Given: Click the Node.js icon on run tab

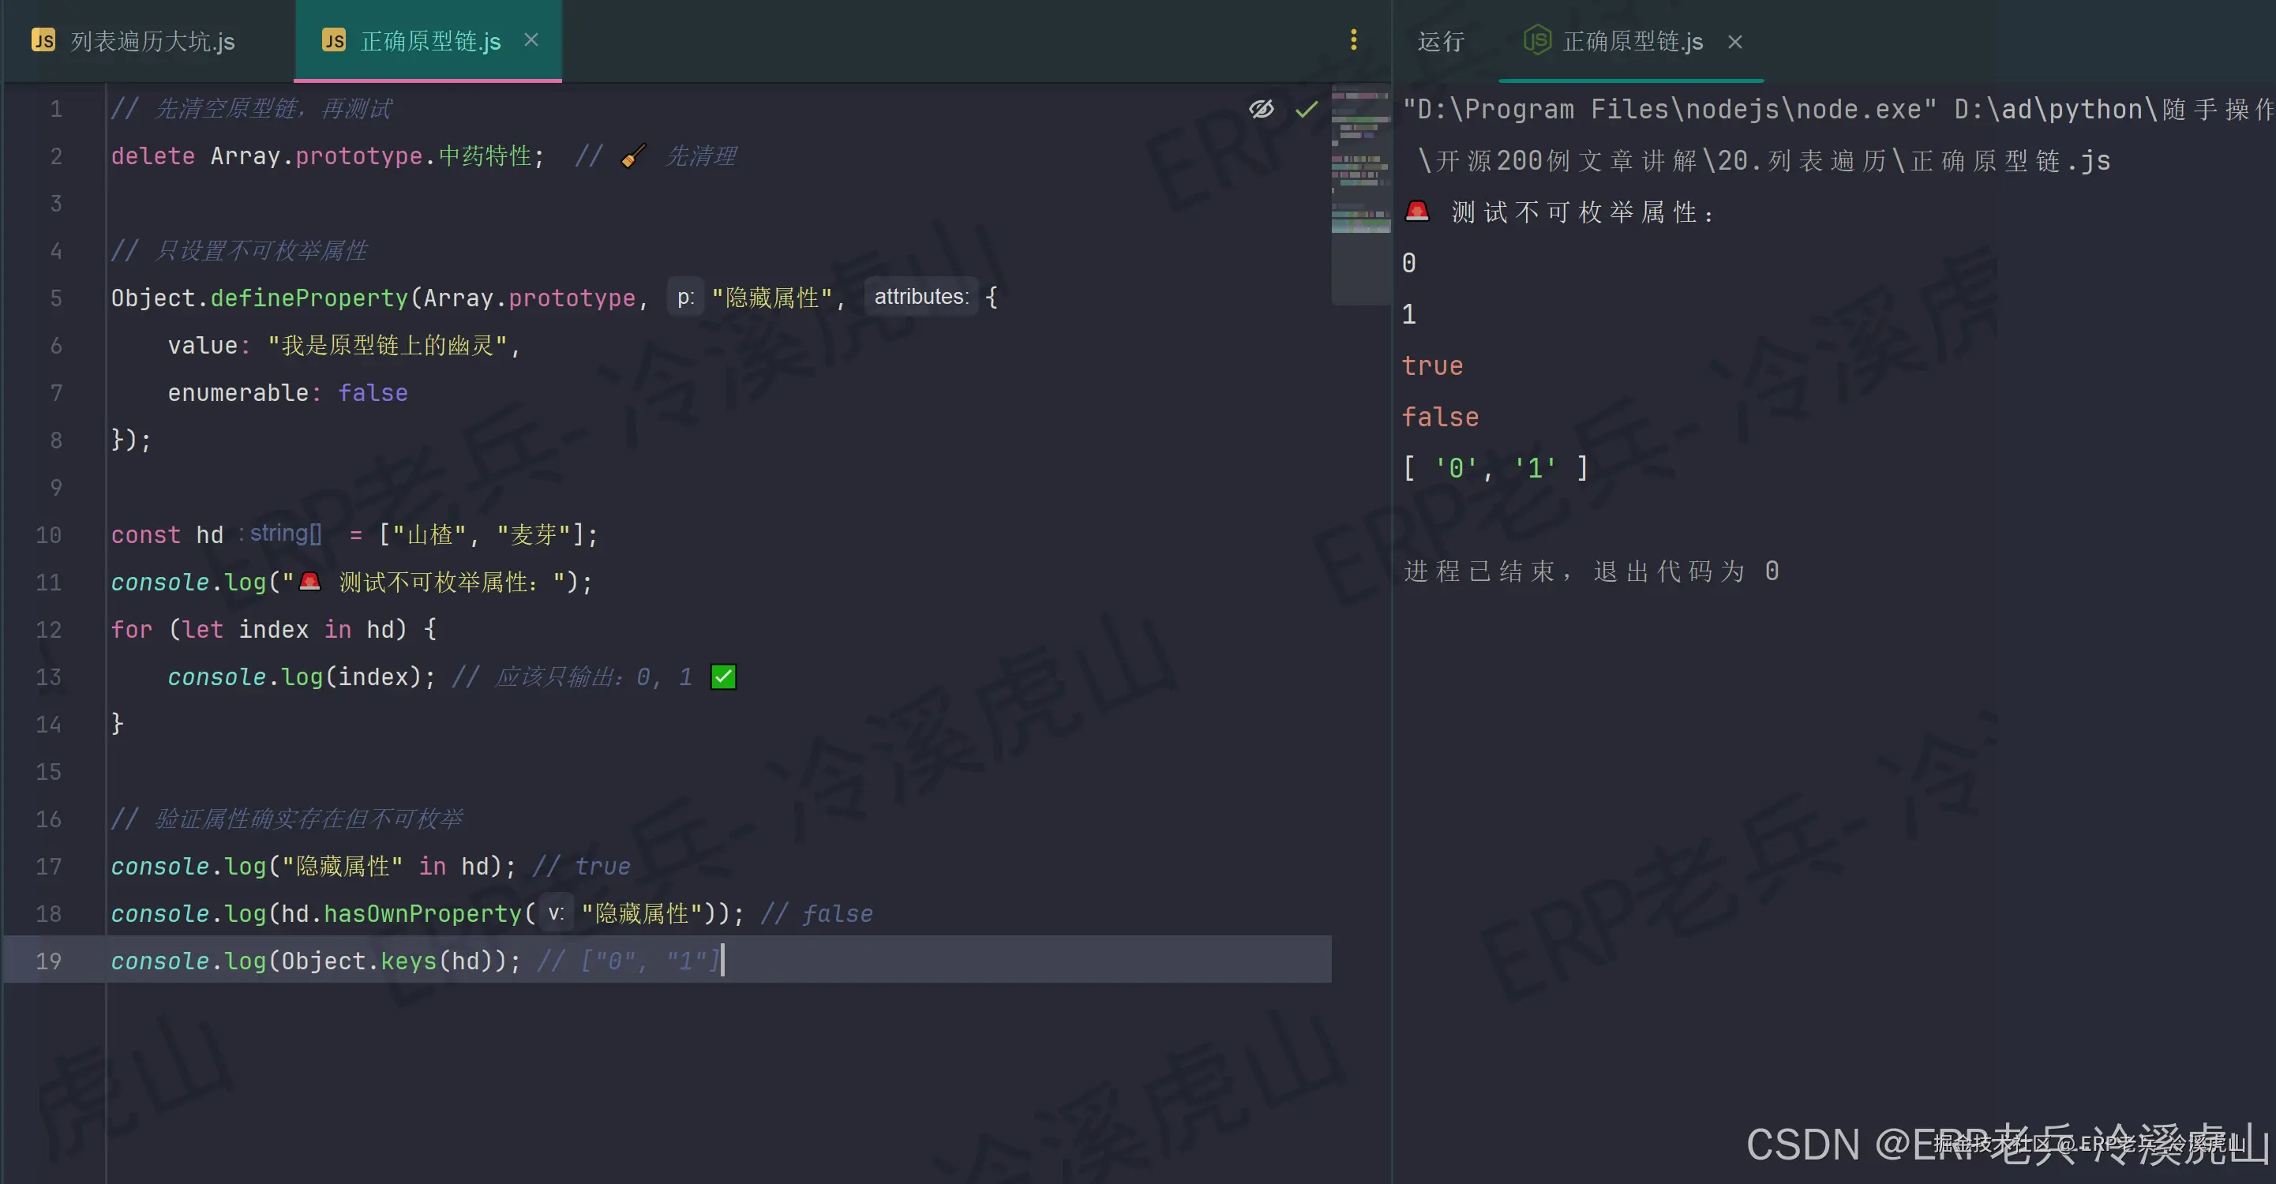Looking at the screenshot, I should [1536, 40].
